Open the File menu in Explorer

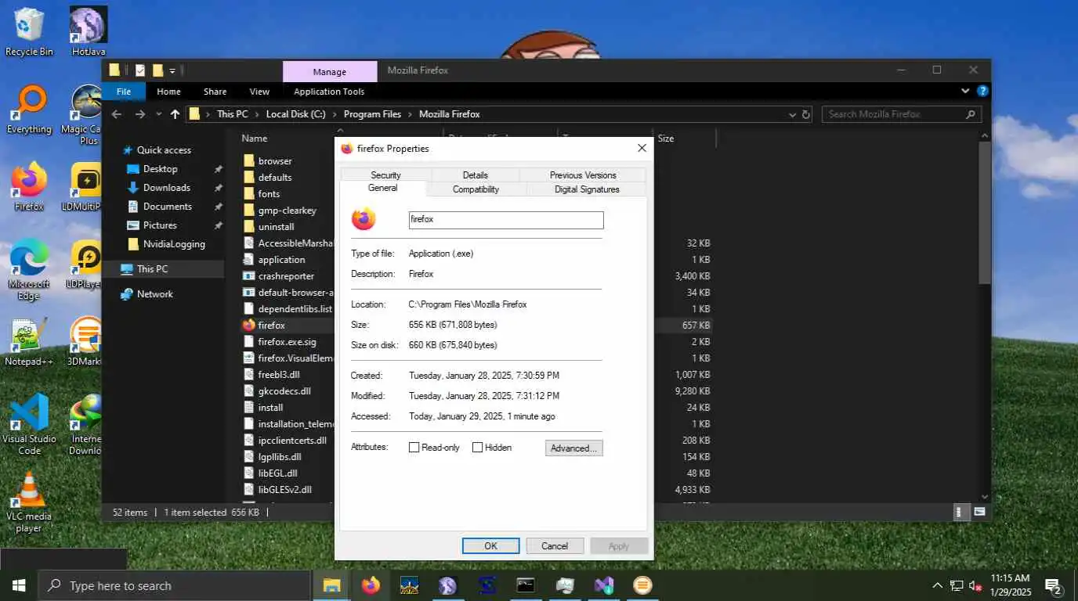coord(124,92)
